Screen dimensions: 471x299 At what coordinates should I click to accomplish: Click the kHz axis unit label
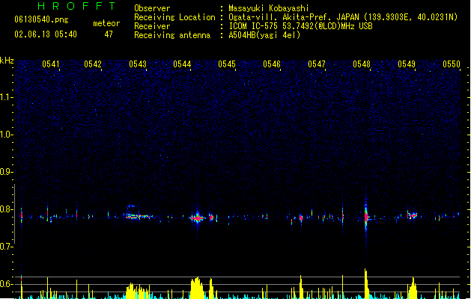pyautogui.click(x=7, y=61)
